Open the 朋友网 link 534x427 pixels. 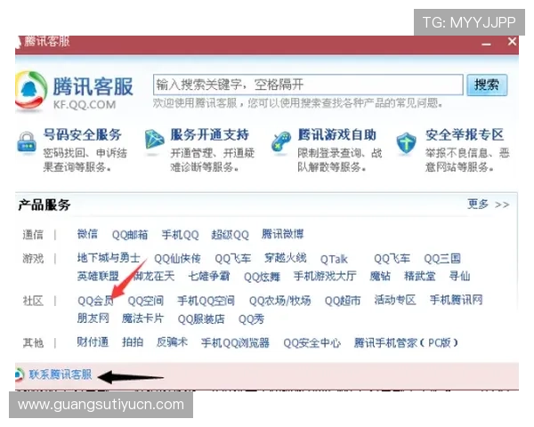tap(93, 318)
